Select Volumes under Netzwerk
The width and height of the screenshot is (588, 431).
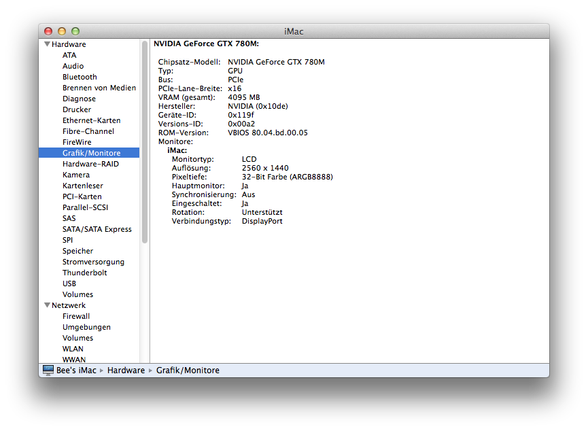pos(78,338)
